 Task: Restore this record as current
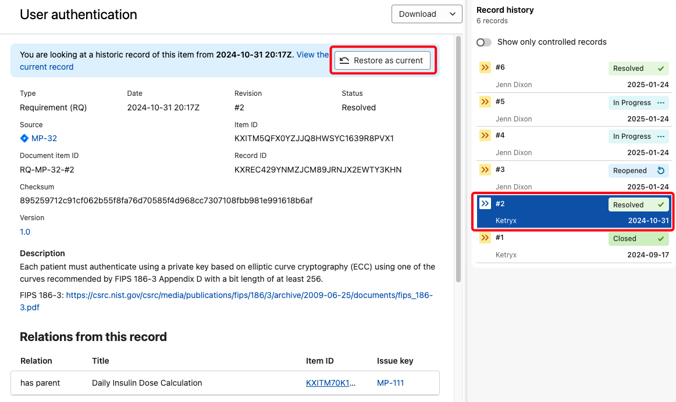point(382,60)
